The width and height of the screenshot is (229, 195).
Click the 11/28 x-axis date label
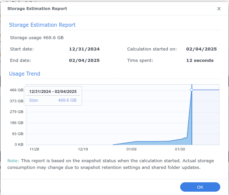click(x=34, y=149)
